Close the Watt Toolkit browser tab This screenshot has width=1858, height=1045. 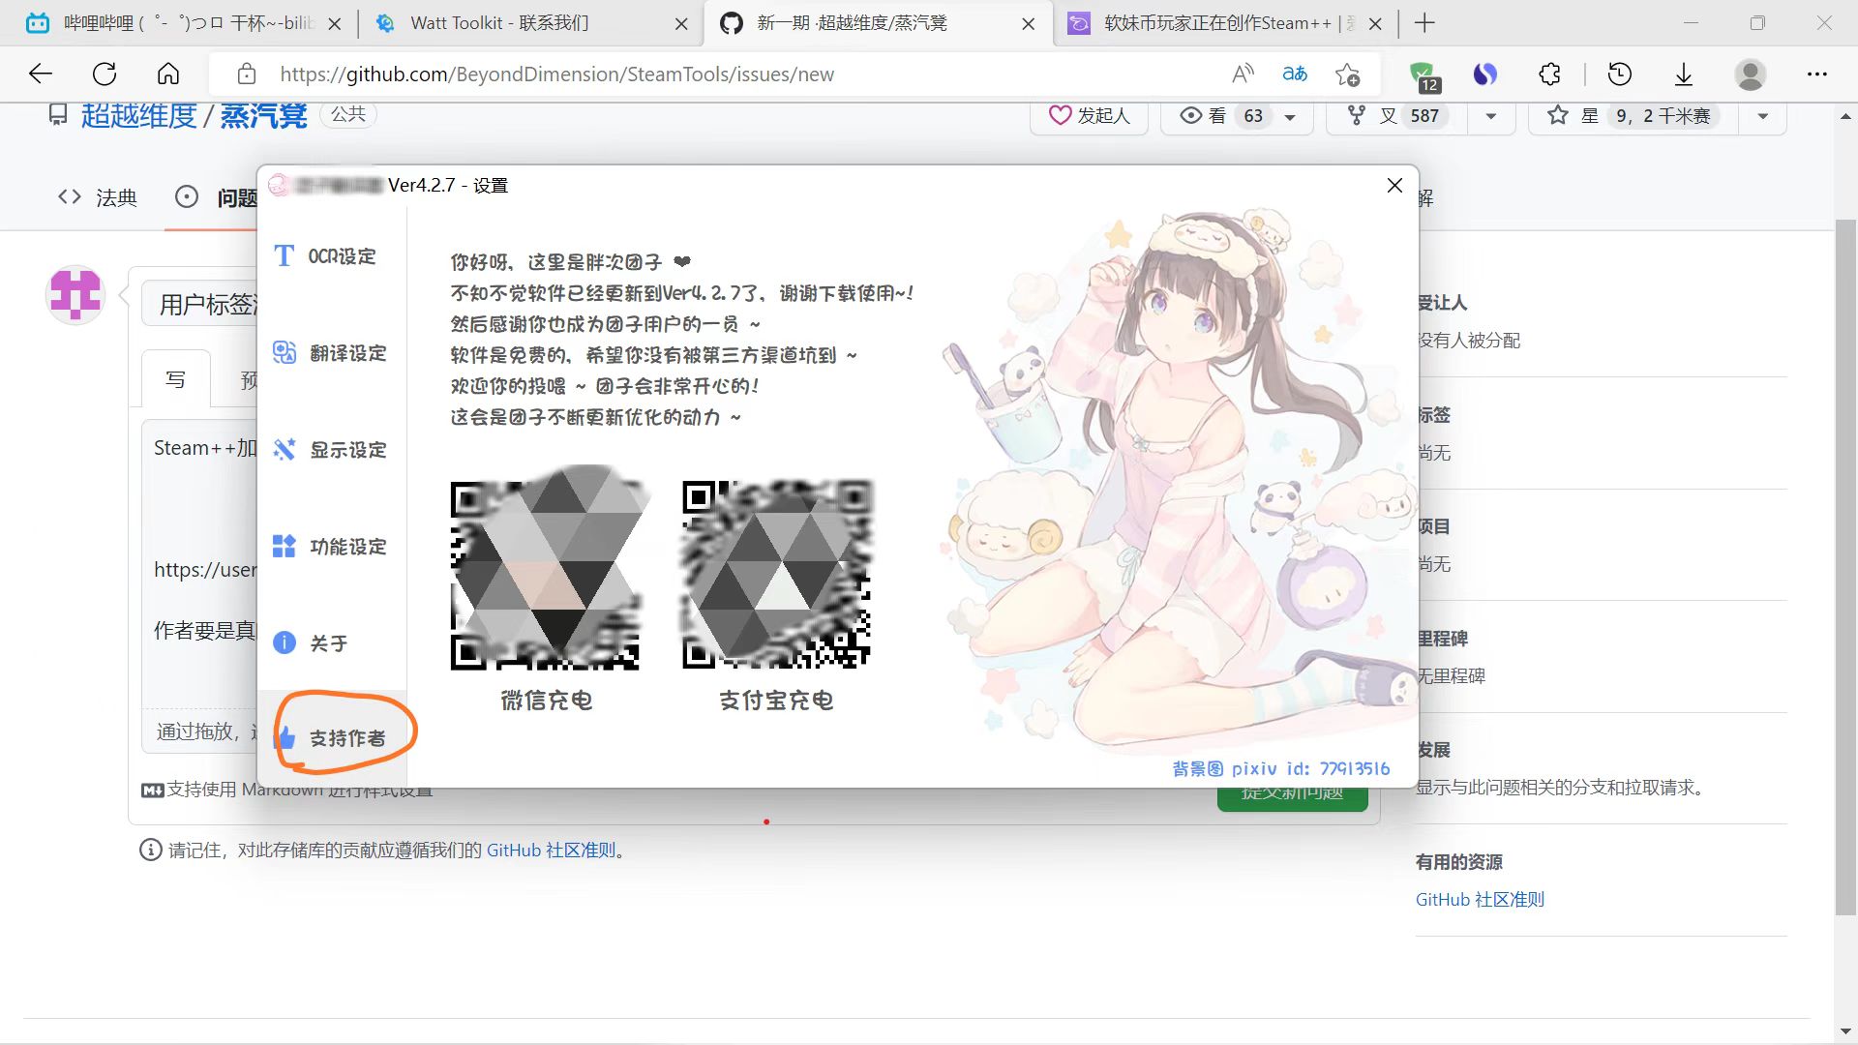(681, 24)
